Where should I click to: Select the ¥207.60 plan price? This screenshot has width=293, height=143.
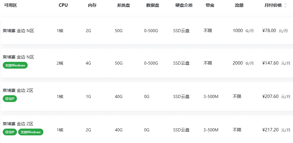click(270, 96)
